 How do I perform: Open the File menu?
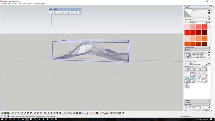pos(2,4)
